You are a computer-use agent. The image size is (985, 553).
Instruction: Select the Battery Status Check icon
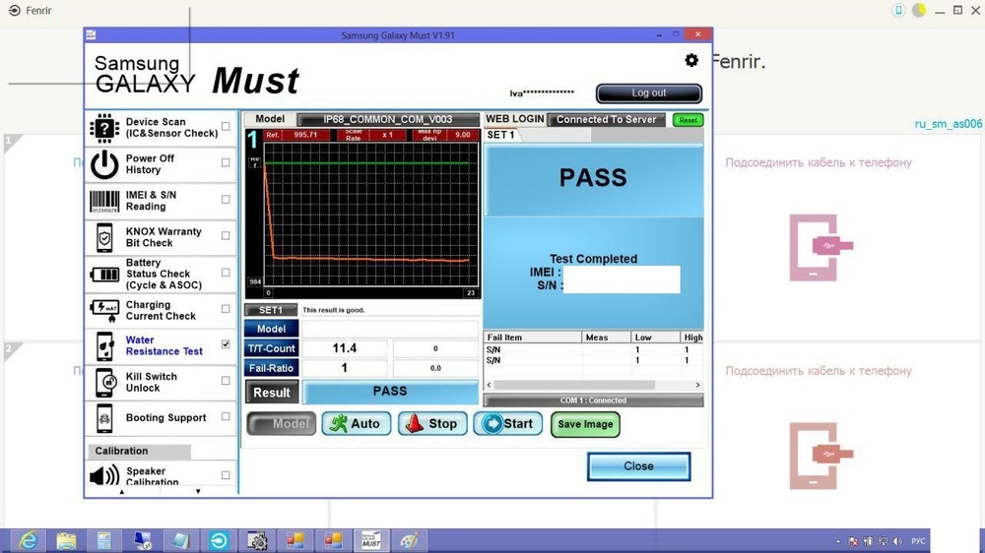coord(104,275)
